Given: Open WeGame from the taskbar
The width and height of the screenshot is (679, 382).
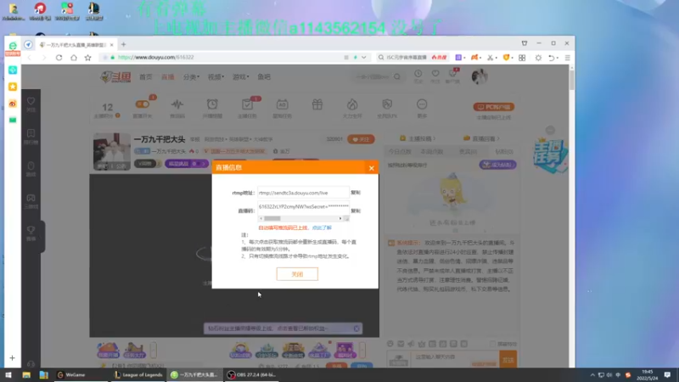Looking at the screenshot, I should pos(81,374).
